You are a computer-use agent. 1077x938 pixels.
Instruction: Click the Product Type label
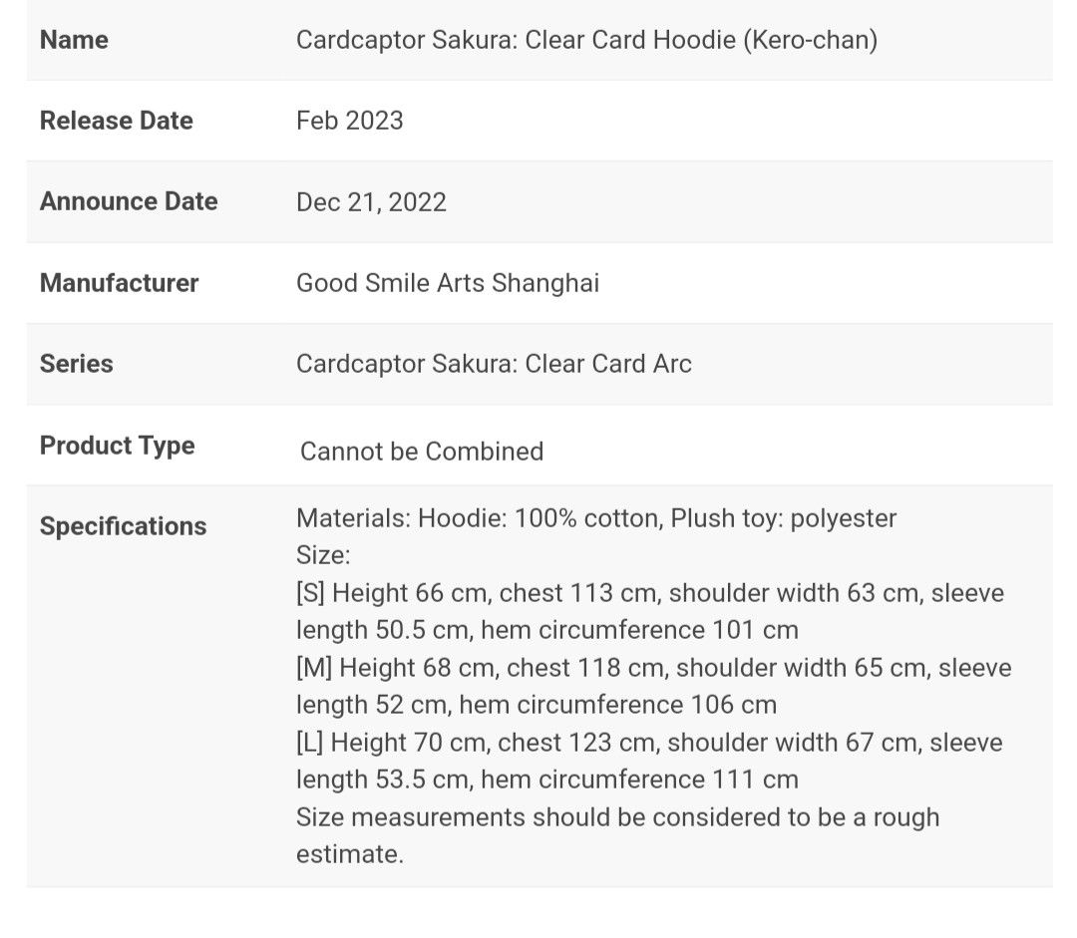coord(117,446)
